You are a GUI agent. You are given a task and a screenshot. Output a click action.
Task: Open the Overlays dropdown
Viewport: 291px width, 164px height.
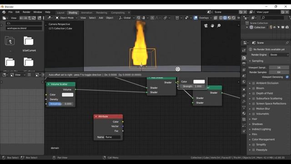coord(205,18)
